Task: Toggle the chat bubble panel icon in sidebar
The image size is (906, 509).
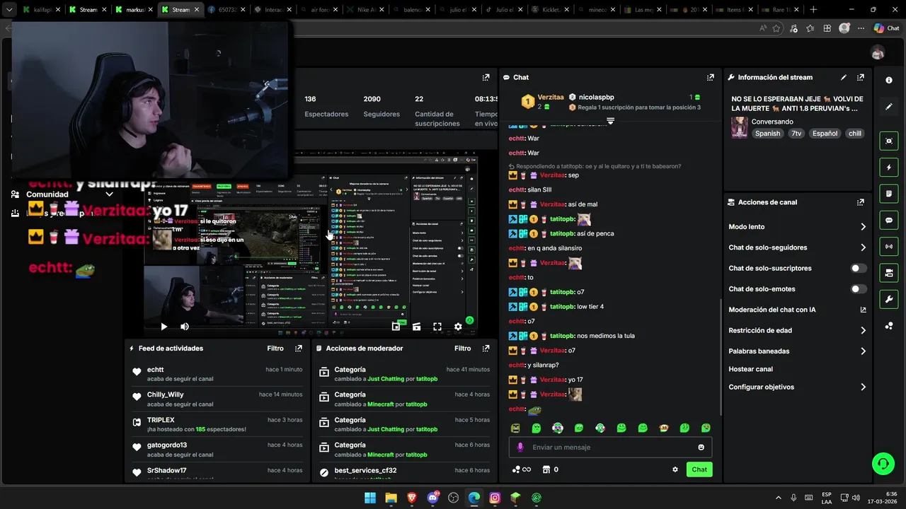Action: (x=889, y=220)
